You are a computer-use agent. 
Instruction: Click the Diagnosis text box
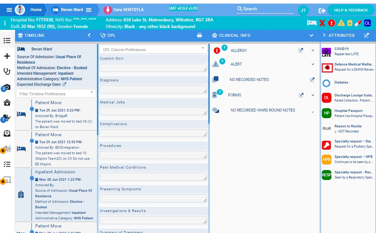[153, 89]
